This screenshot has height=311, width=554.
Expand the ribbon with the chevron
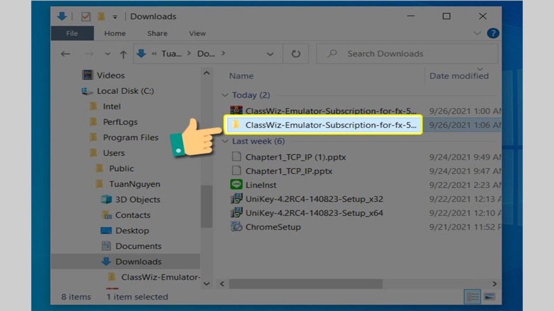[477, 33]
